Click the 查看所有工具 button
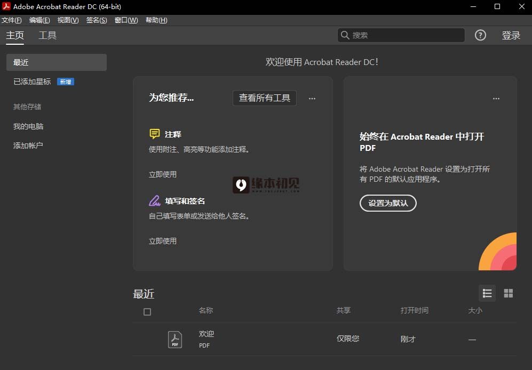The width and height of the screenshot is (532, 370). 265,98
